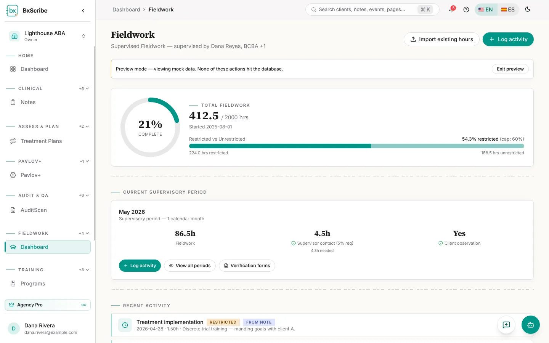Click the FROM NOTE tag
This screenshot has height=343, width=549.
259,322
